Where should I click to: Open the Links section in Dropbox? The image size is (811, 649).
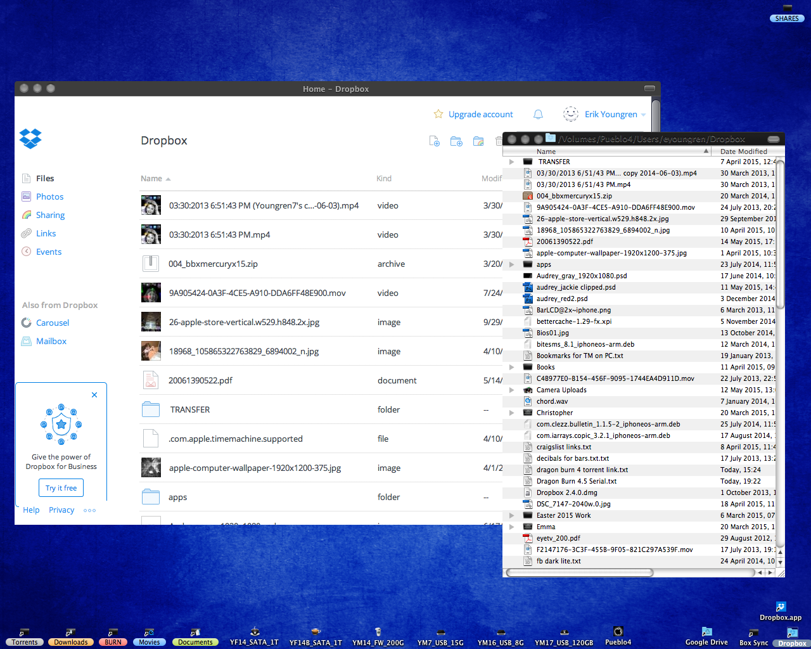46,233
